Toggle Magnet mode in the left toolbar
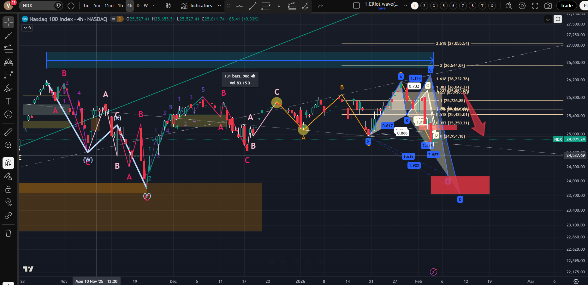Viewport: 588px width, 285px height. coord(9,163)
